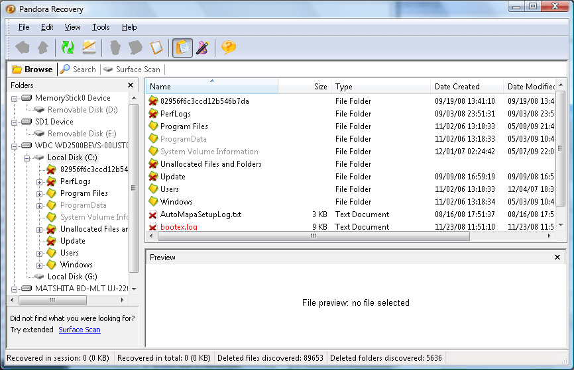Sort by Date Modified column header
Screen dimensions: 574x370
point(530,87)
